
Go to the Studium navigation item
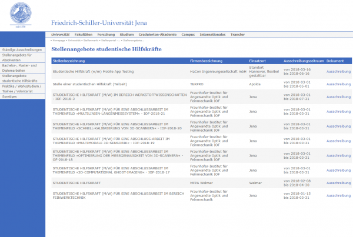[126, 35]
